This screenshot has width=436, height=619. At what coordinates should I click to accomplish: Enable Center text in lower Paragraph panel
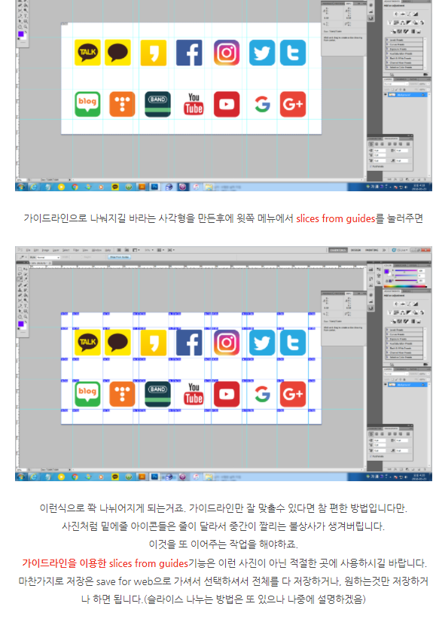377,434
